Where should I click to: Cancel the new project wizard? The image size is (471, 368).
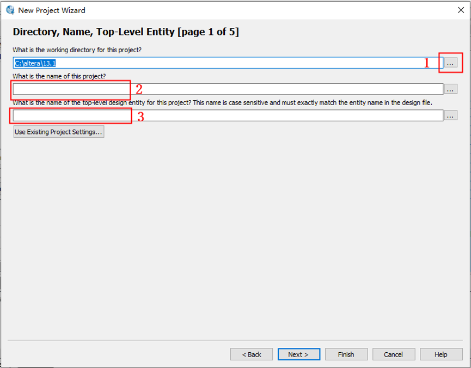(393, 354)
